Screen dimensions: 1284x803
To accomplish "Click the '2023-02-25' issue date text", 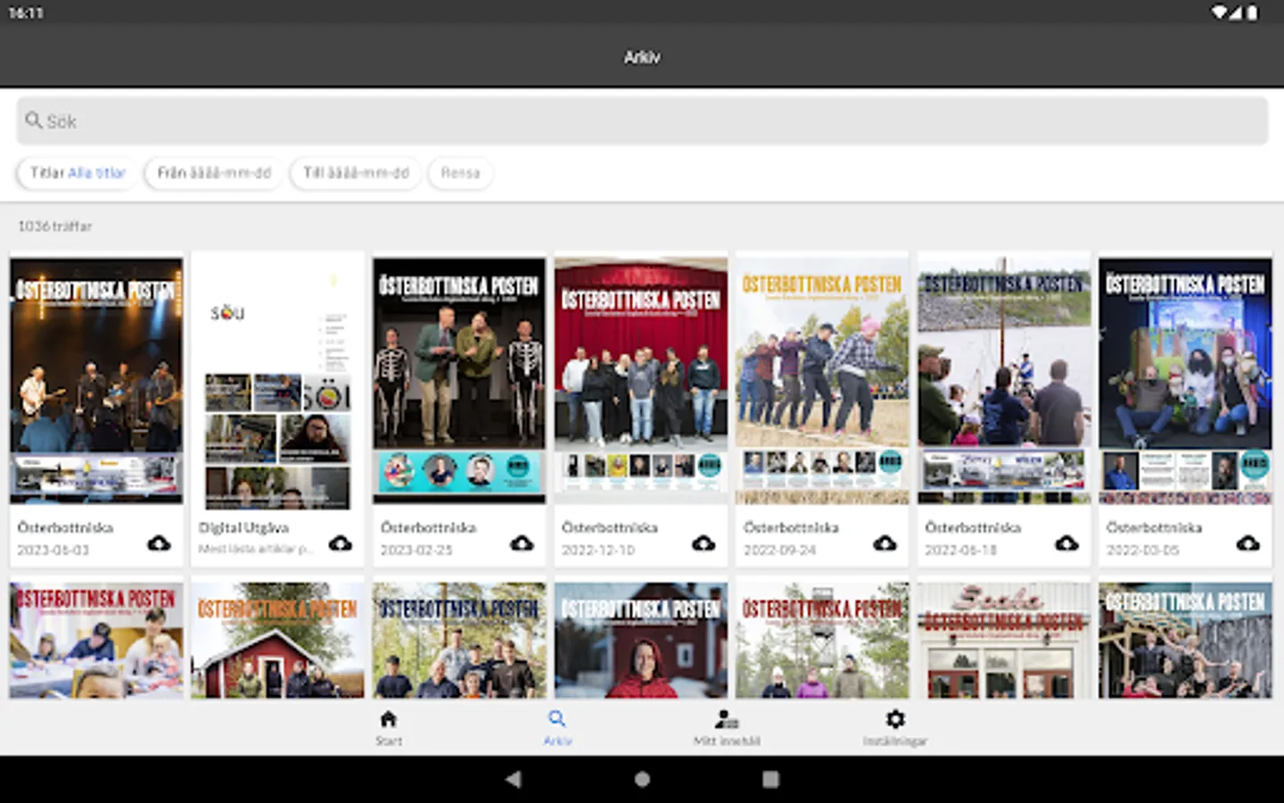I will (416, 551).
